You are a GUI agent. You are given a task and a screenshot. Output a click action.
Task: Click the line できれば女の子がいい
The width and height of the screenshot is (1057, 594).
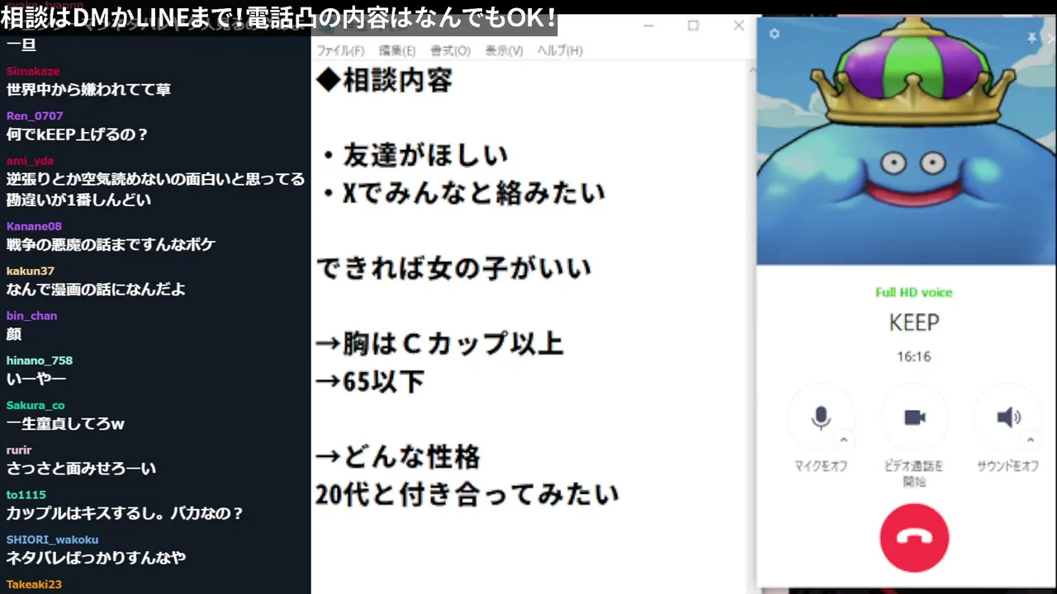[454, 268]
